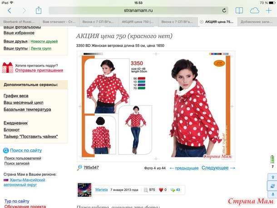The image size is (277, 208).
Task: Open iCloud tabs cloud icon
Action: pyautogui.click(x=255, y=10)
